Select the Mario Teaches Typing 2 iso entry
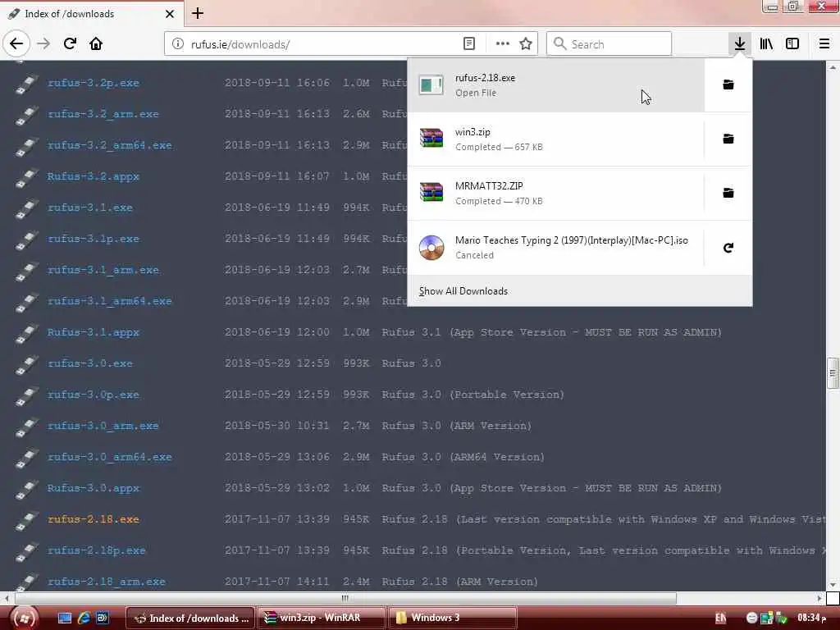Viewport: 840px width, 630px height. [556, 248]
